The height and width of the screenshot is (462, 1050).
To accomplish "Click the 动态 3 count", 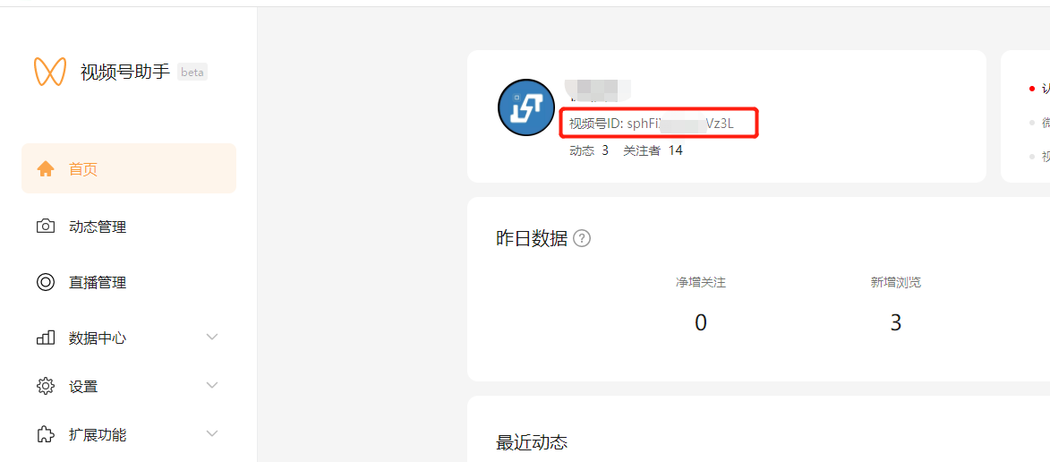I will click(x=589, y=150).
